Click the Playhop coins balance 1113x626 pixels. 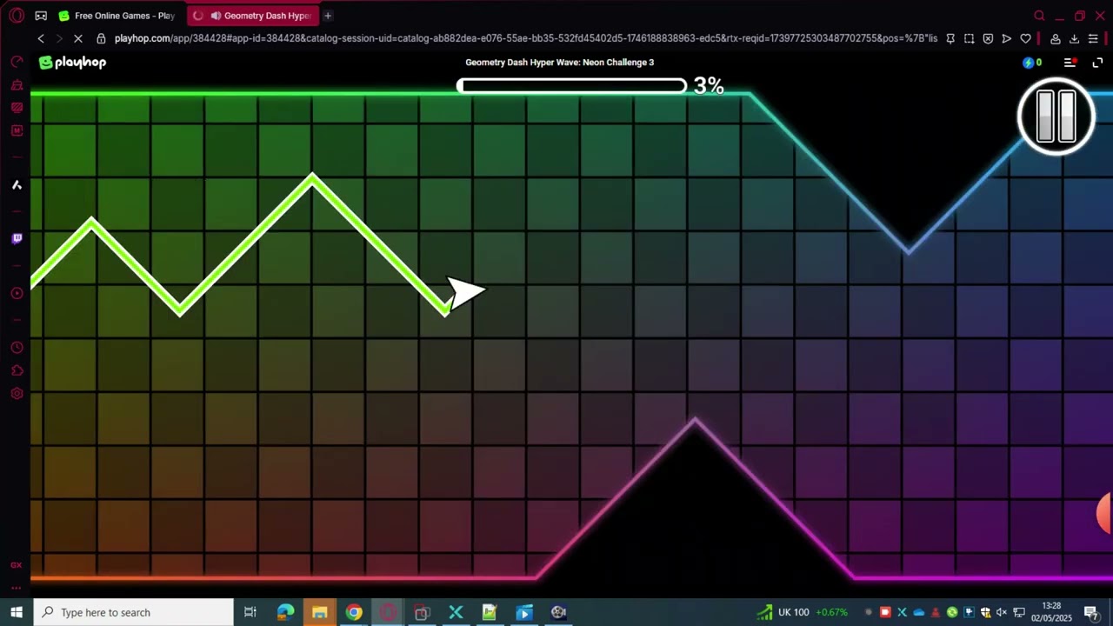[x=1032, y=63]
